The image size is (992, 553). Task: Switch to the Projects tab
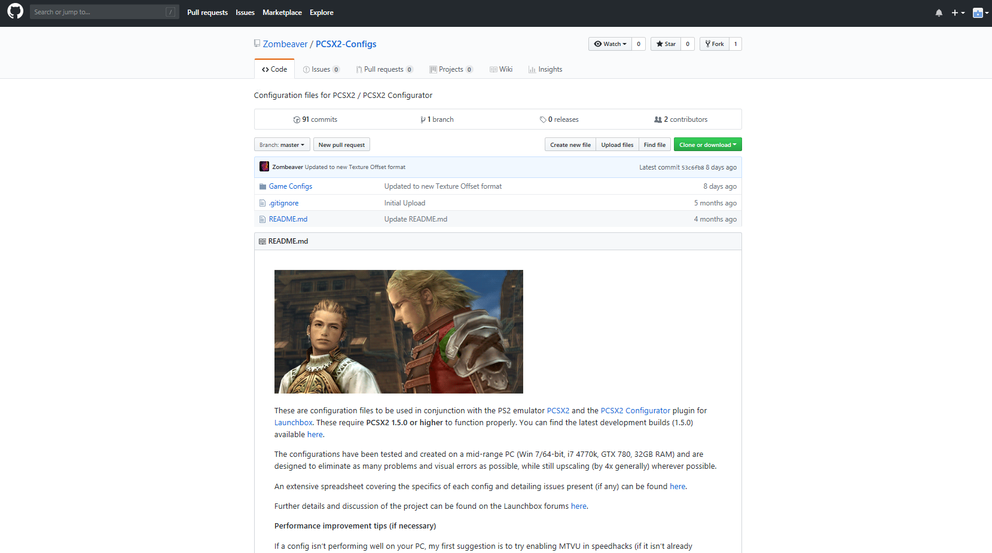(x=451, y=69)
